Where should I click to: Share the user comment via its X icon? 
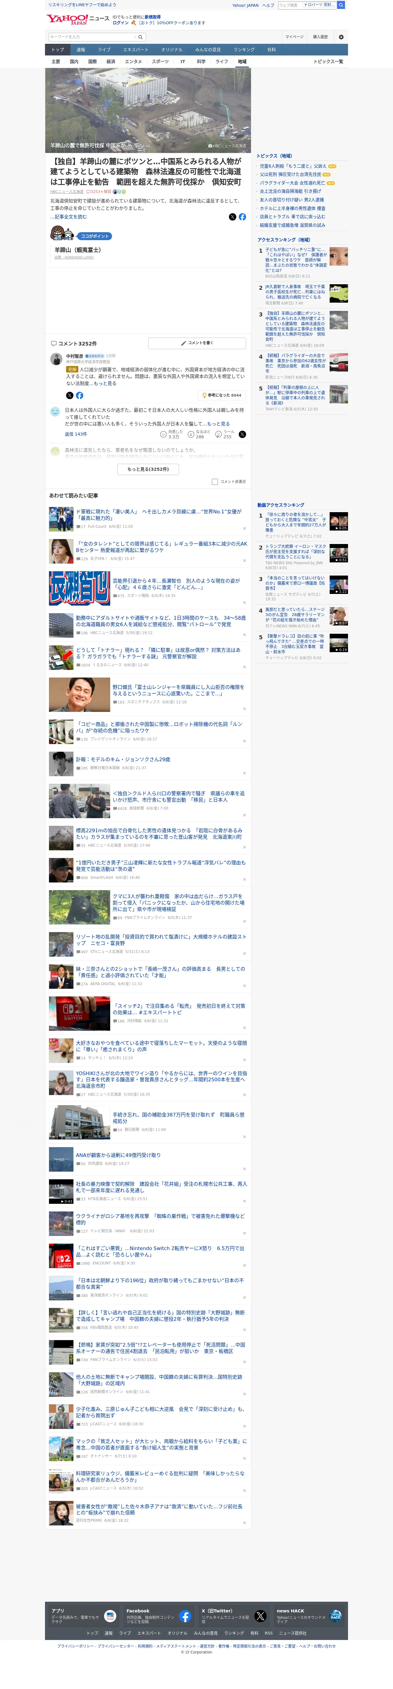242,434
